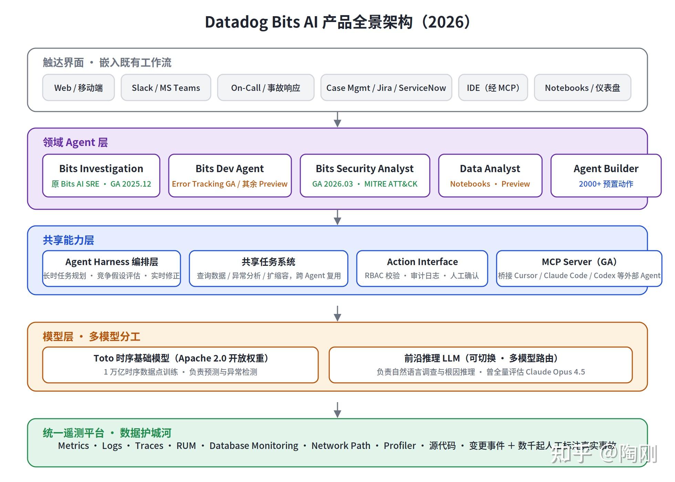
Task: Click the Agent Builder card
Action: 606,176
